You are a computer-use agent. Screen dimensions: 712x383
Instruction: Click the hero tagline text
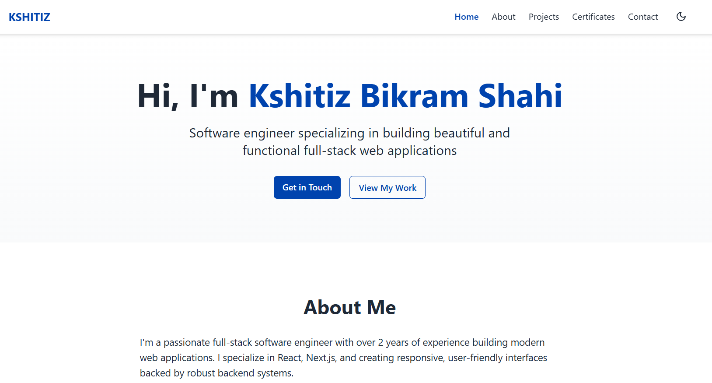(x=349, y=141)
